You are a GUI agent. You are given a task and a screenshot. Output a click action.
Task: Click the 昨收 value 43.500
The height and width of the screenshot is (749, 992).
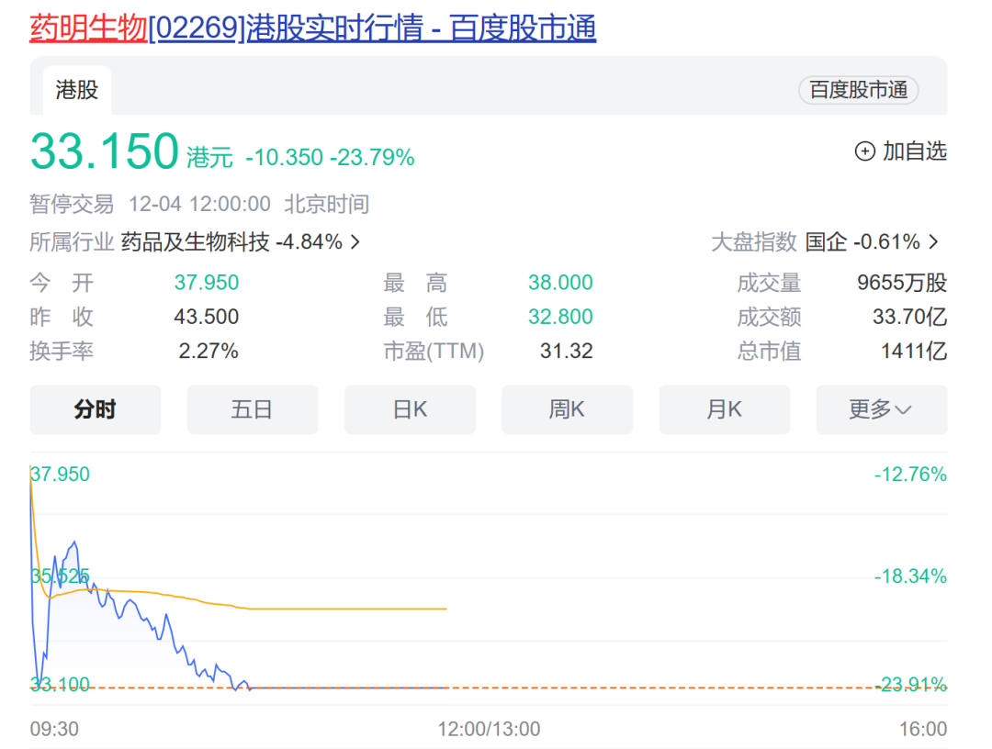(x=207, y=316)
